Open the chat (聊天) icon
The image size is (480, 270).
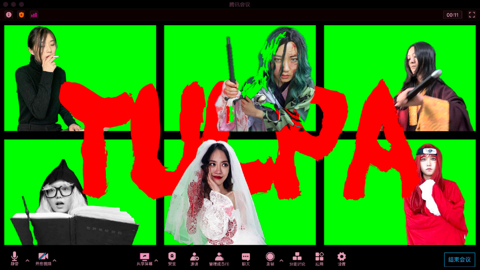click(245, 258)
